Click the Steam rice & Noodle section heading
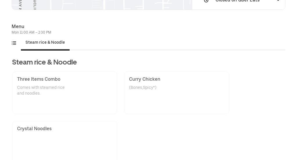Image resolution: width=297 pixels, height=160 pixels. tap(44, 62)
